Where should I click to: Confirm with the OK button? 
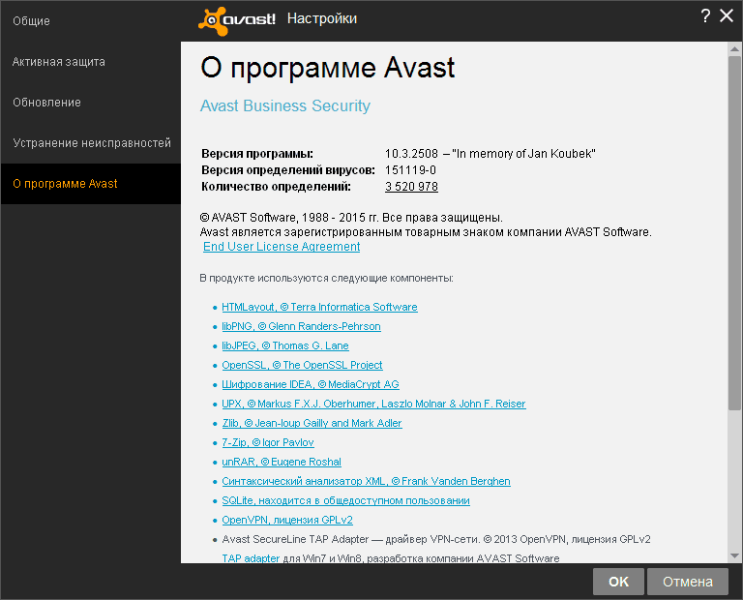(618, 582)
